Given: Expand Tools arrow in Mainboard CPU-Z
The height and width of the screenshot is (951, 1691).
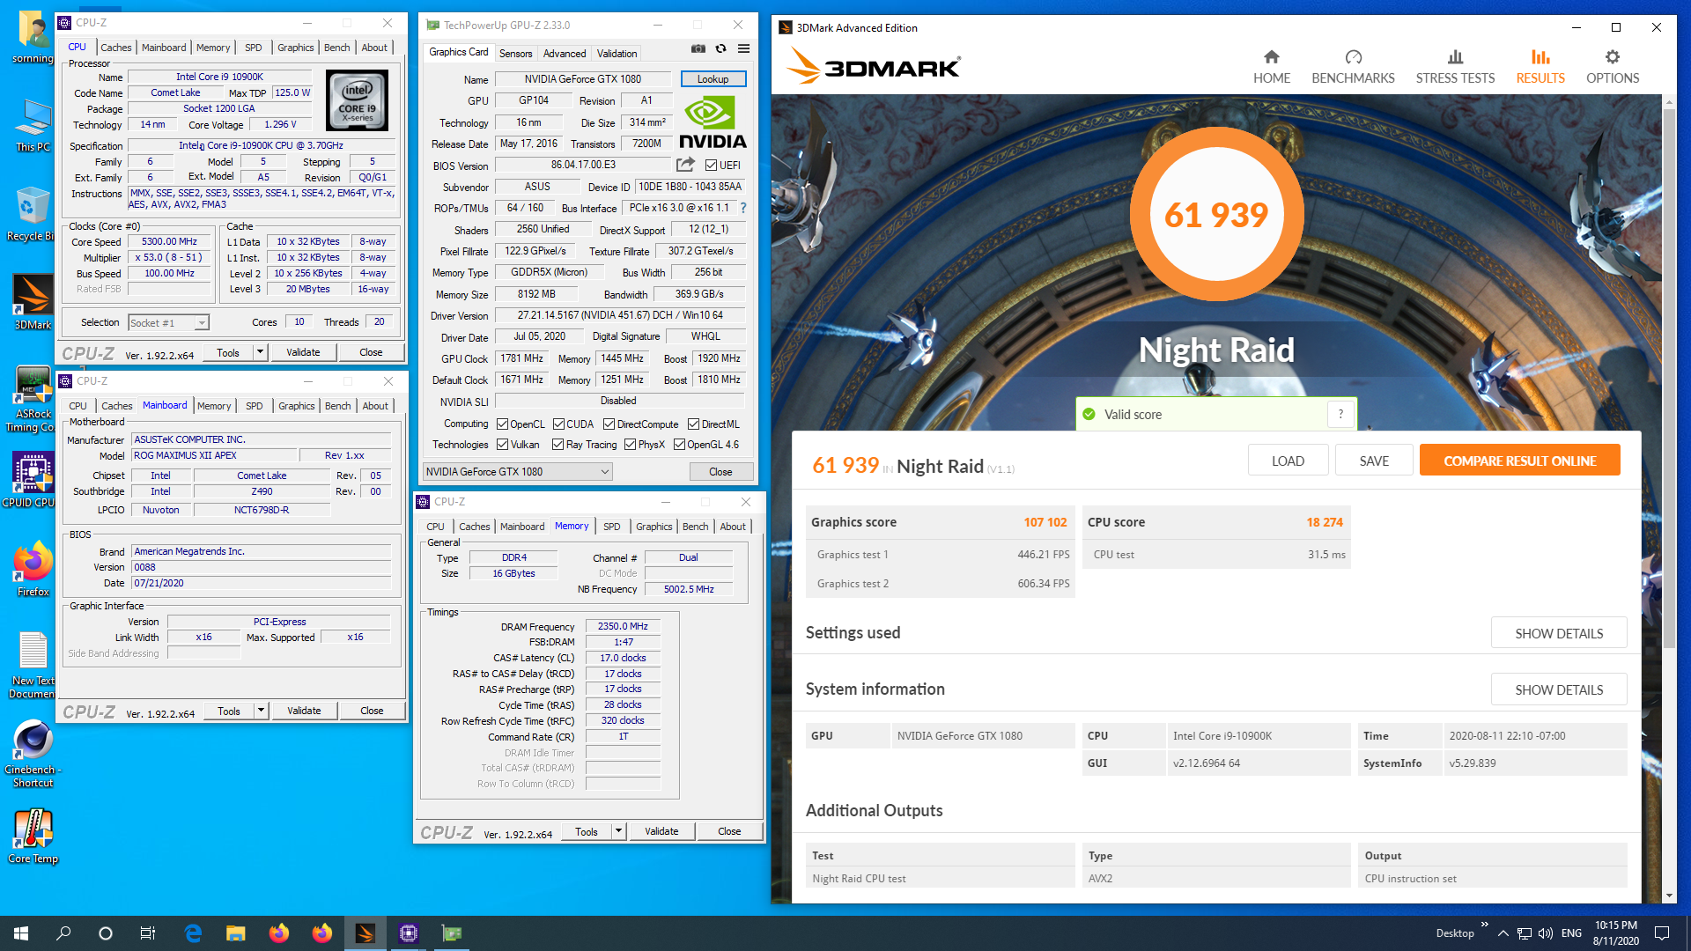Looking at the screenshot, I should click(x=261, y=711).
